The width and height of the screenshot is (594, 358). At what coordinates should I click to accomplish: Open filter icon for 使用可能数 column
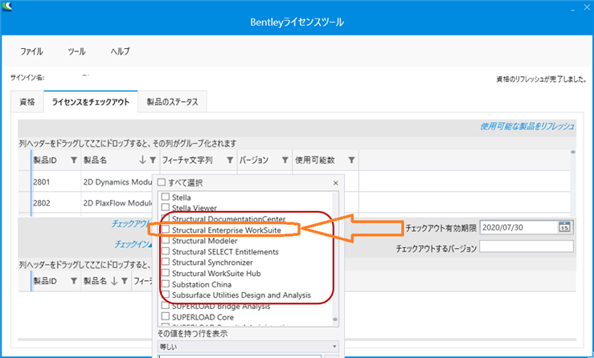point(351,161)
